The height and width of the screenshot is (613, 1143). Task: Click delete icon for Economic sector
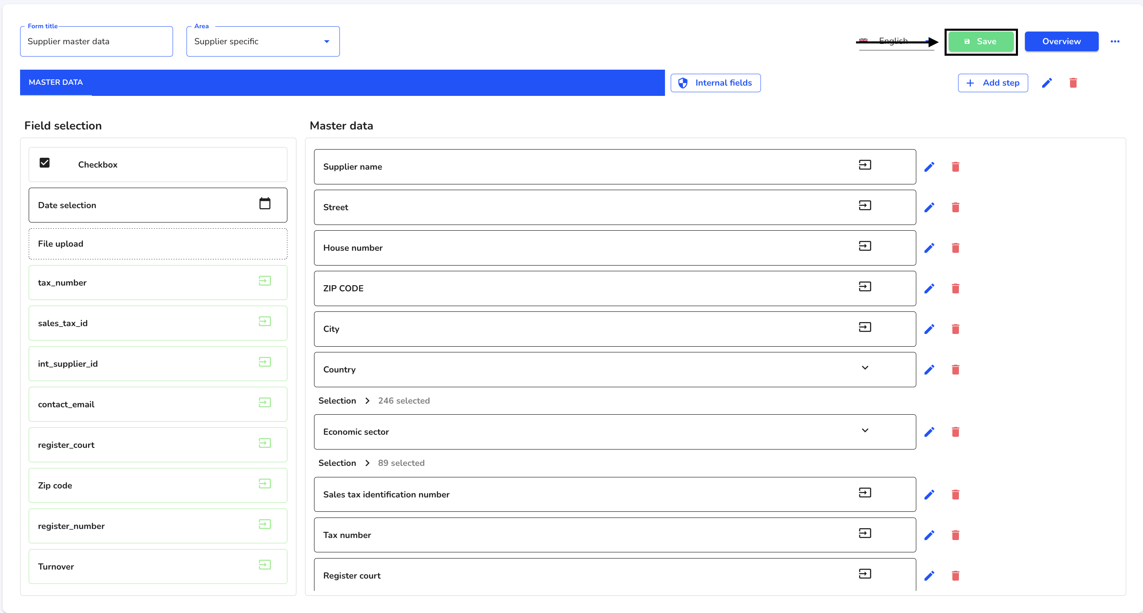956,432
